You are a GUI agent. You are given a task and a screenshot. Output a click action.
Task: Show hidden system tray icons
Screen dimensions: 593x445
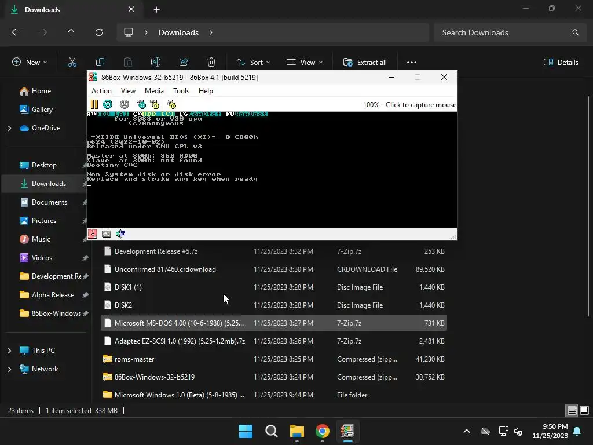pos(467,431)
